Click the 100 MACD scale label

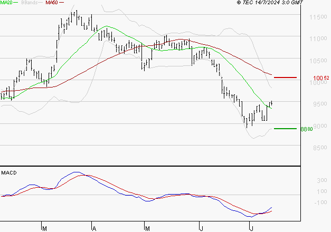322,191
